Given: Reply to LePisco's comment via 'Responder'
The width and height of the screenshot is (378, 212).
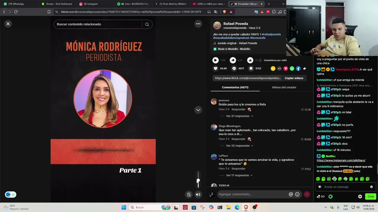Looking at the screenshot, I should tap(238, 169).
